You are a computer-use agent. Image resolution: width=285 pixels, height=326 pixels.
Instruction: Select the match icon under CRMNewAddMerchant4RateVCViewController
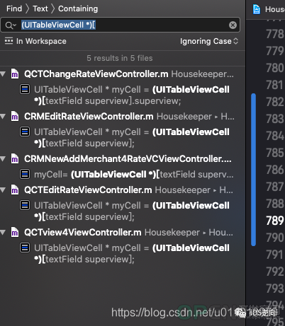coord(25,174)
